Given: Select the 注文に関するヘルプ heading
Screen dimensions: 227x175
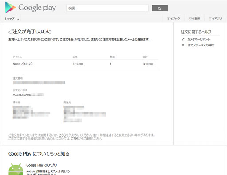Looking at the screenshot, I should [196, 32].
